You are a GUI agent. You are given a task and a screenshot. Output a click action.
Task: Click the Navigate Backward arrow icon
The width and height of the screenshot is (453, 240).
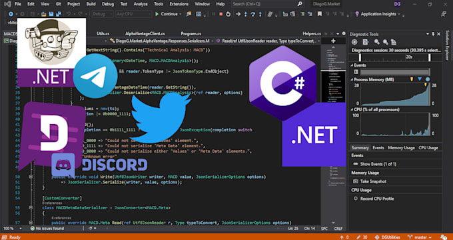point(11,14)
